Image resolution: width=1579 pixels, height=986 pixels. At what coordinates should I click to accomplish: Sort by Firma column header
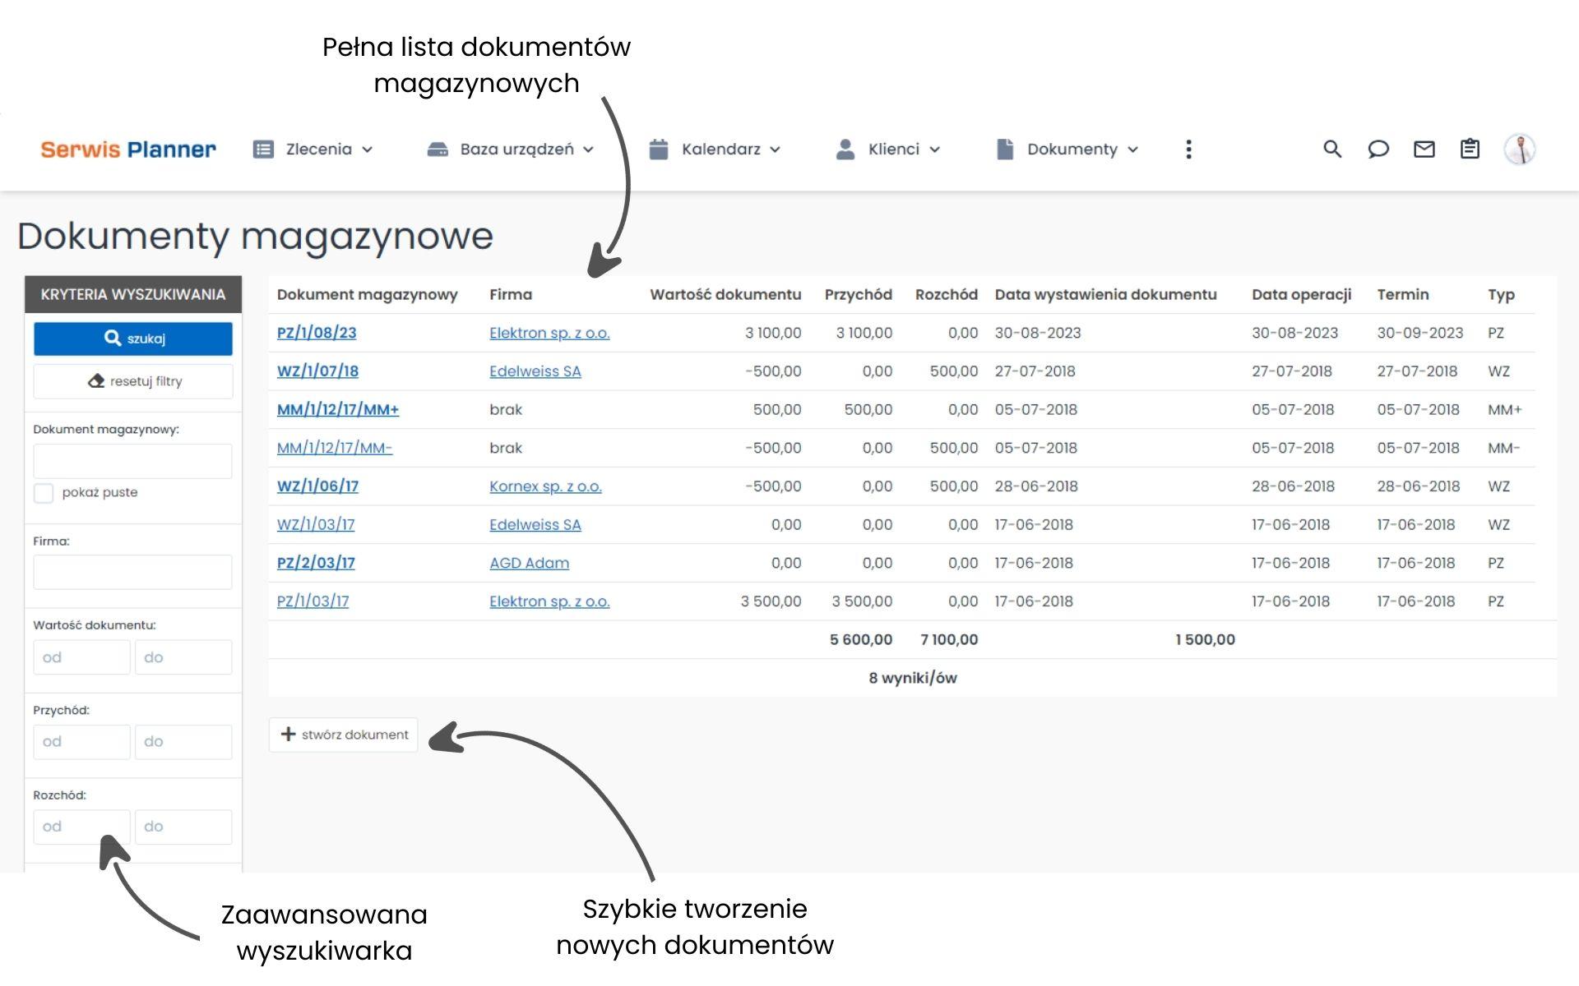(511, 294)
